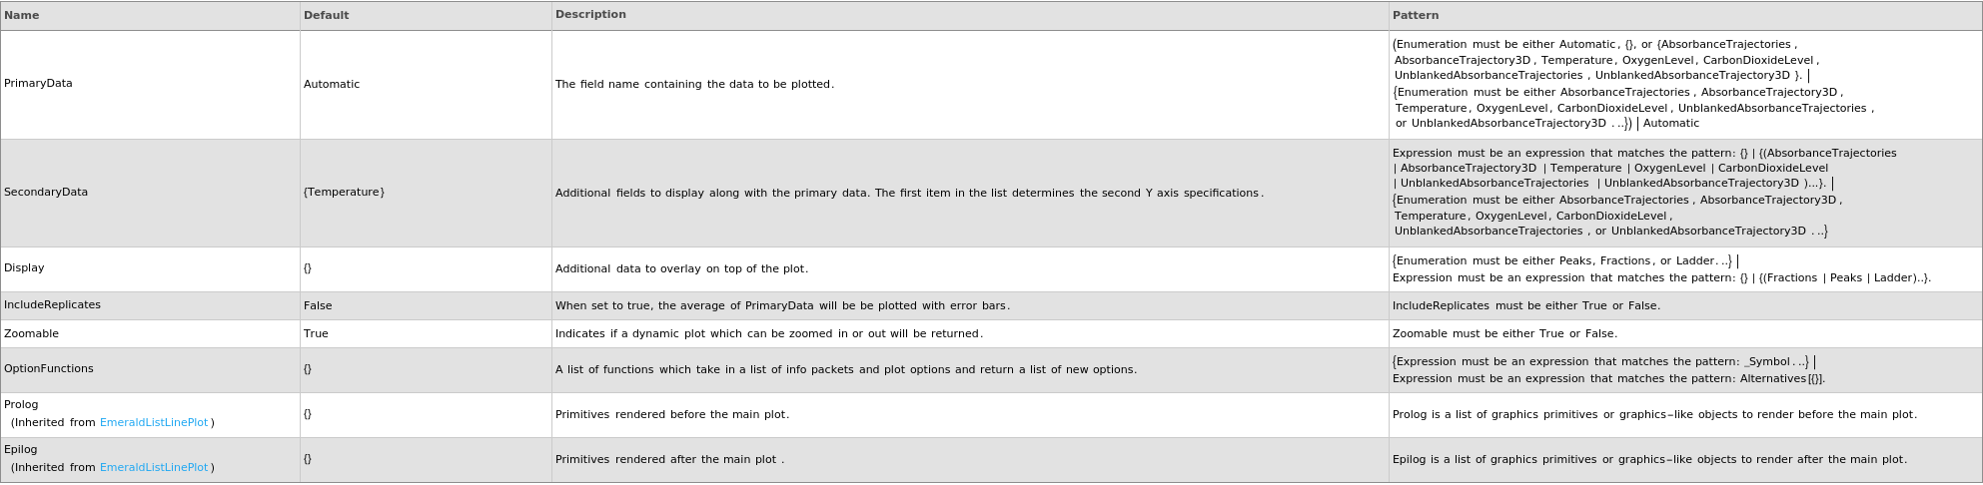
Task: Click the description "The field name containing the data"
Action: pyautogui.click(x=694, y=85)
